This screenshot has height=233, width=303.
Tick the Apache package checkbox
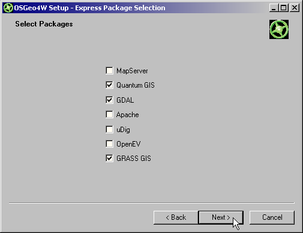(x=109, y=115)
